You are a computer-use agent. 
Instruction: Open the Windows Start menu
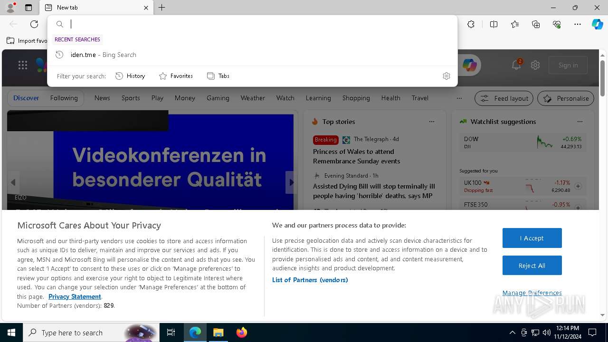point(11,332)
